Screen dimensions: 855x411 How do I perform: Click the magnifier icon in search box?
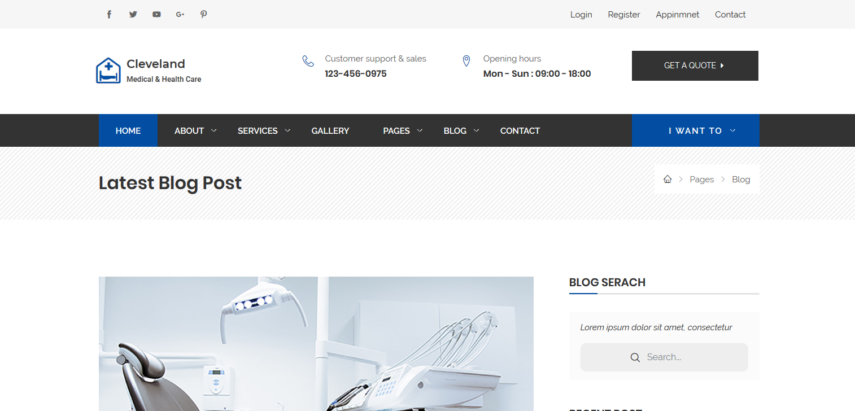tap(635, 357)
